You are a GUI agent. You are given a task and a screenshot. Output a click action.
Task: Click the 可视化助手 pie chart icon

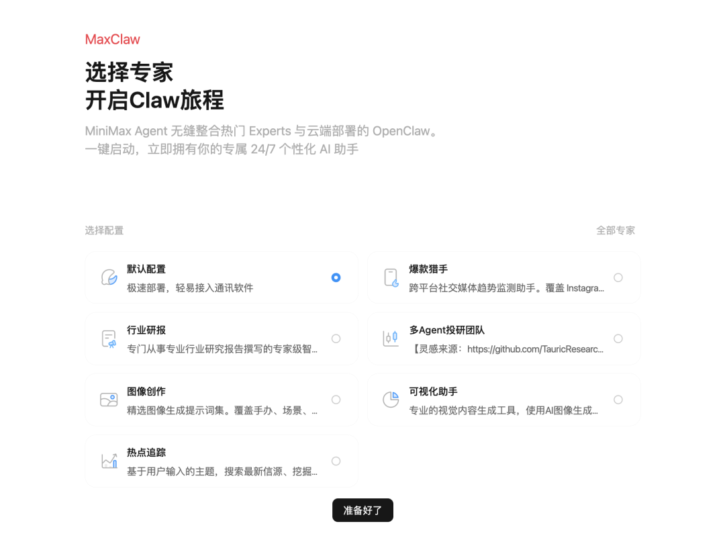click(x=390, y=399)
